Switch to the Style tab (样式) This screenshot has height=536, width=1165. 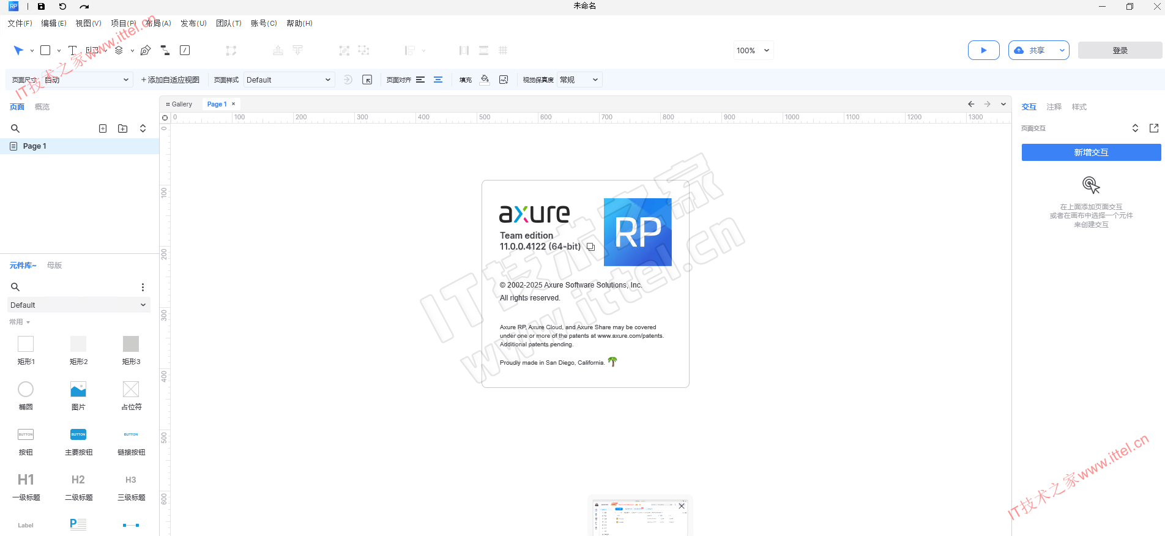pos(1079,106)
